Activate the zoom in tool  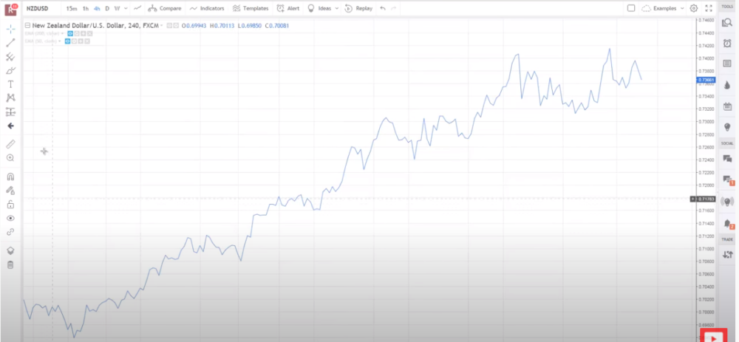click(10, 158)
